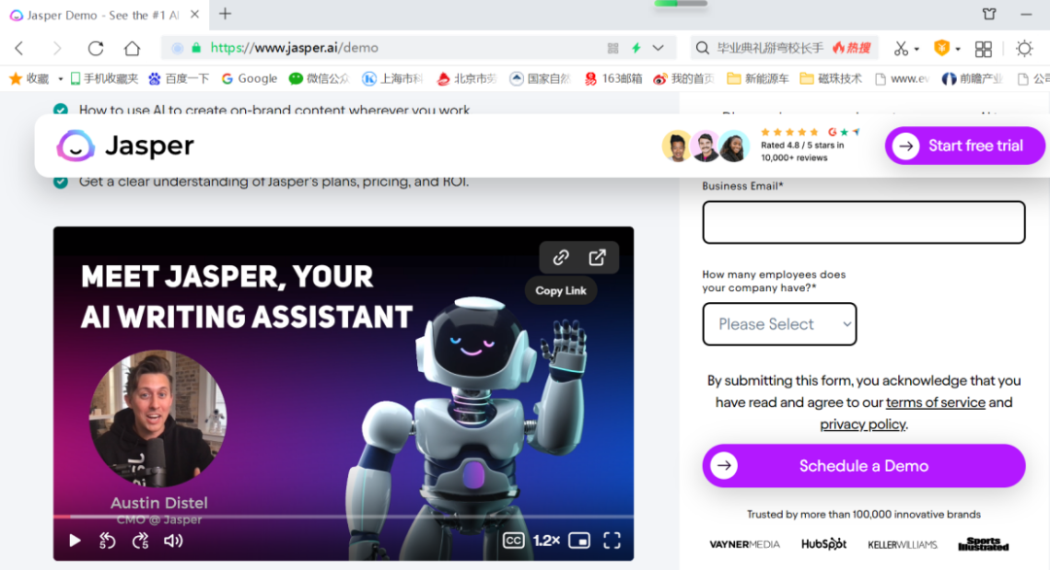Open the QR code icon in address bar
The height and width of the screenshot is (570, 1050).
(612, 49)
